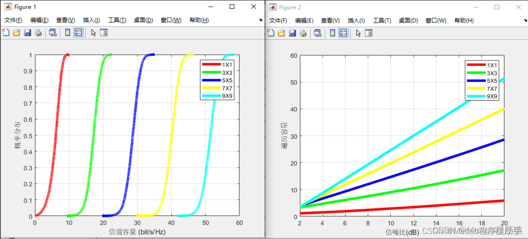Open Property Inspector icon in Figure 1

tap(104, 33)
